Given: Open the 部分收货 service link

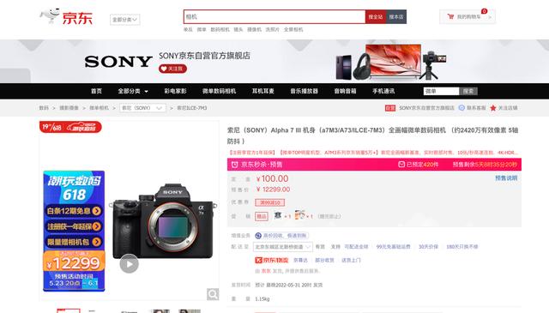Looking at the screenshot, I should click(x=324, y=260).
